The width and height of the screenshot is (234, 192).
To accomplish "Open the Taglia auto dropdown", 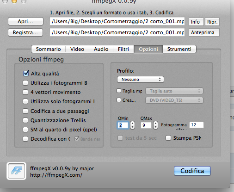I will point(174,91).
